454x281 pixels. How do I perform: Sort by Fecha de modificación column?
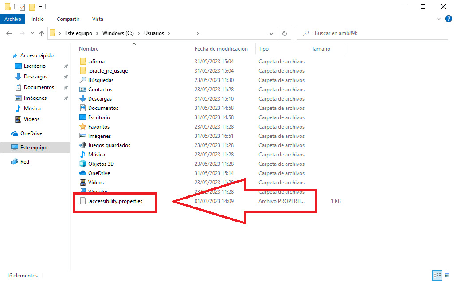(x=221, y=49)
